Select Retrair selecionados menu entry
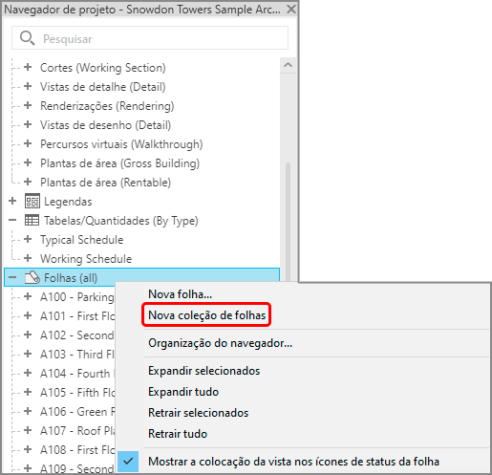The height and width of the screenshot is (475, 492). [198, 413]
